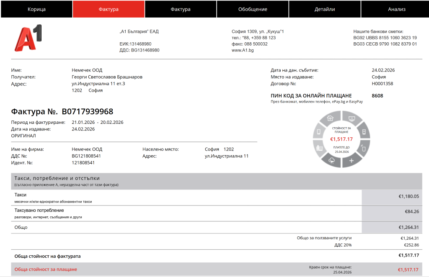Click the desk landline phone icon segment
This screenshot has height=277, width=429.
tap(319, 149)
